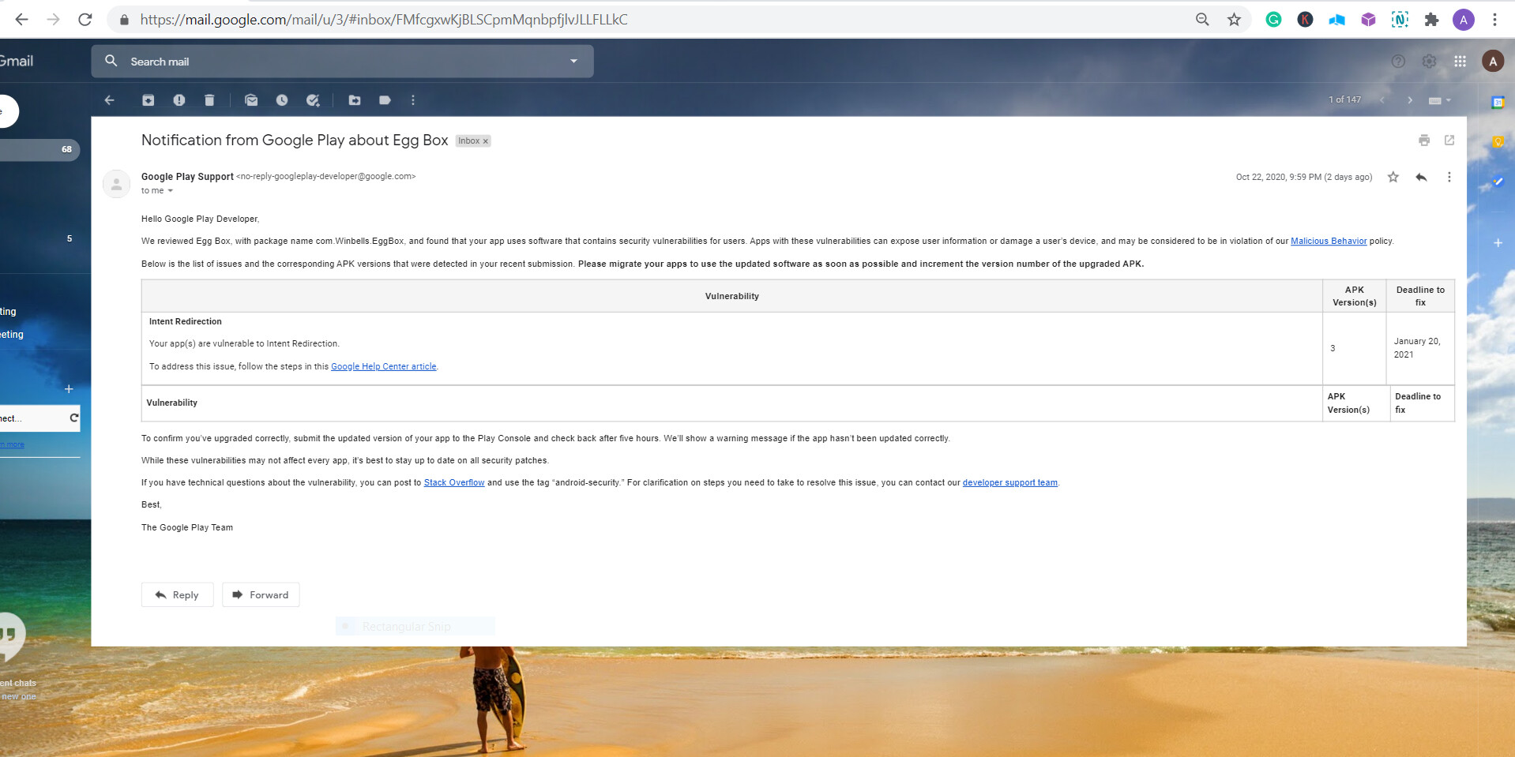Move email to a folder
Image resolution: width=1515 pixels, height=757 pixels.
(x=355, y=100)
